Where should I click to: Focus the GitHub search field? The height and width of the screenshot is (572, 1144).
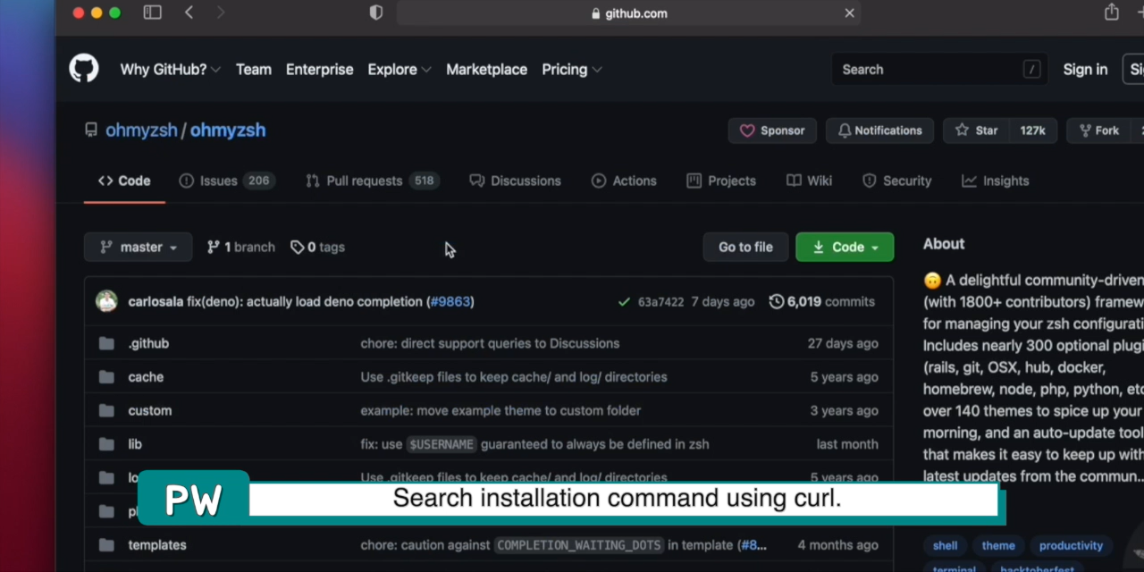939,69
